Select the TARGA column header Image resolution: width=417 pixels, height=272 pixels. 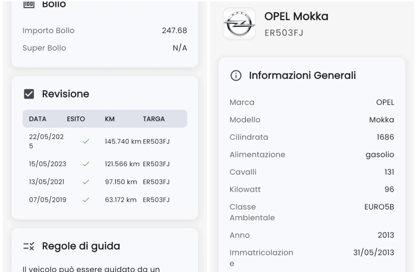coord(154,119)
